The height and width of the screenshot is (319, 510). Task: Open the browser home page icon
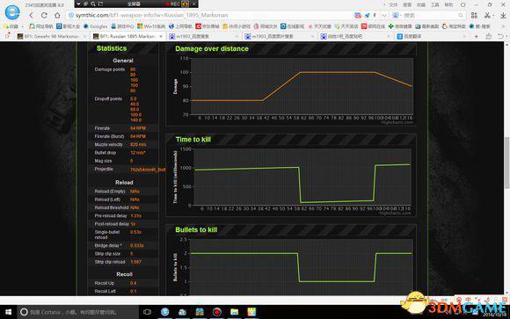click(57, 15)
